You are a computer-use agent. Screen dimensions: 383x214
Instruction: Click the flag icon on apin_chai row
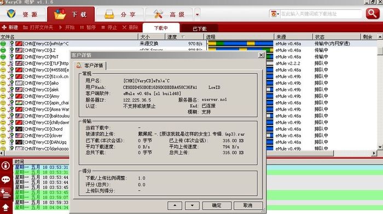[x=19, y=103]
